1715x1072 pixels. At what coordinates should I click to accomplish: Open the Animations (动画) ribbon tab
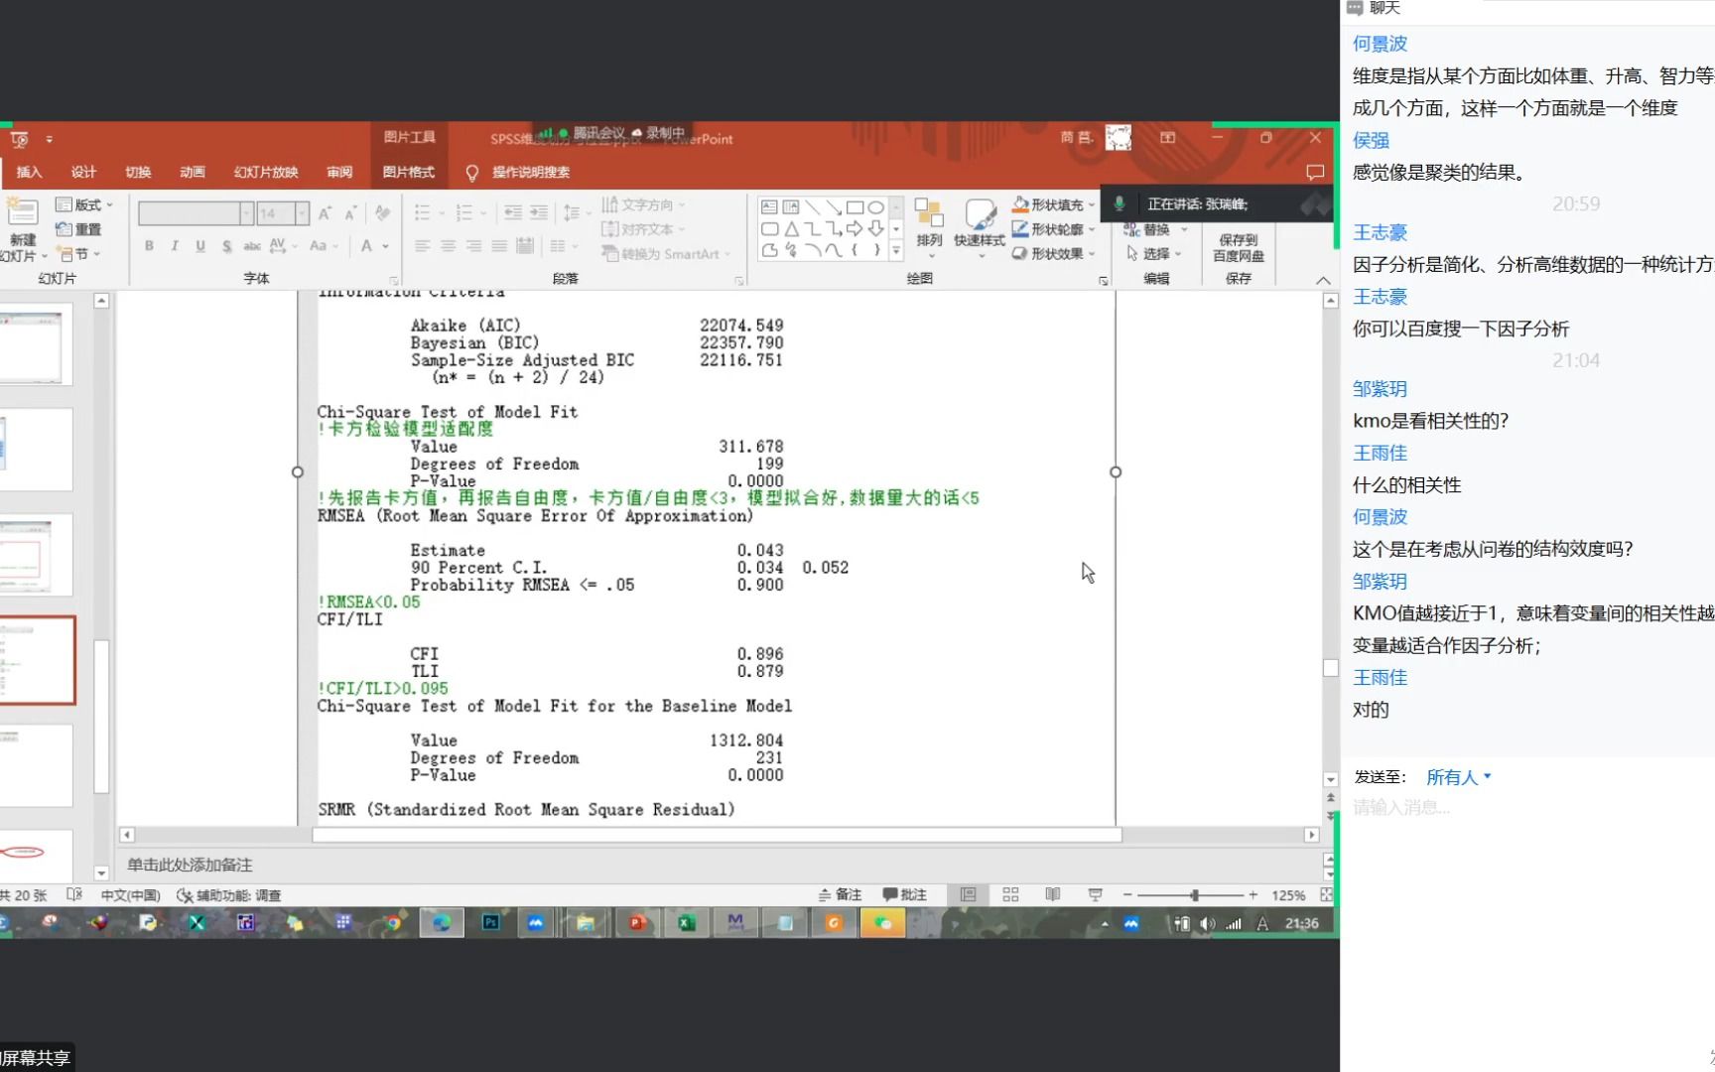click(x=193, y=172)
